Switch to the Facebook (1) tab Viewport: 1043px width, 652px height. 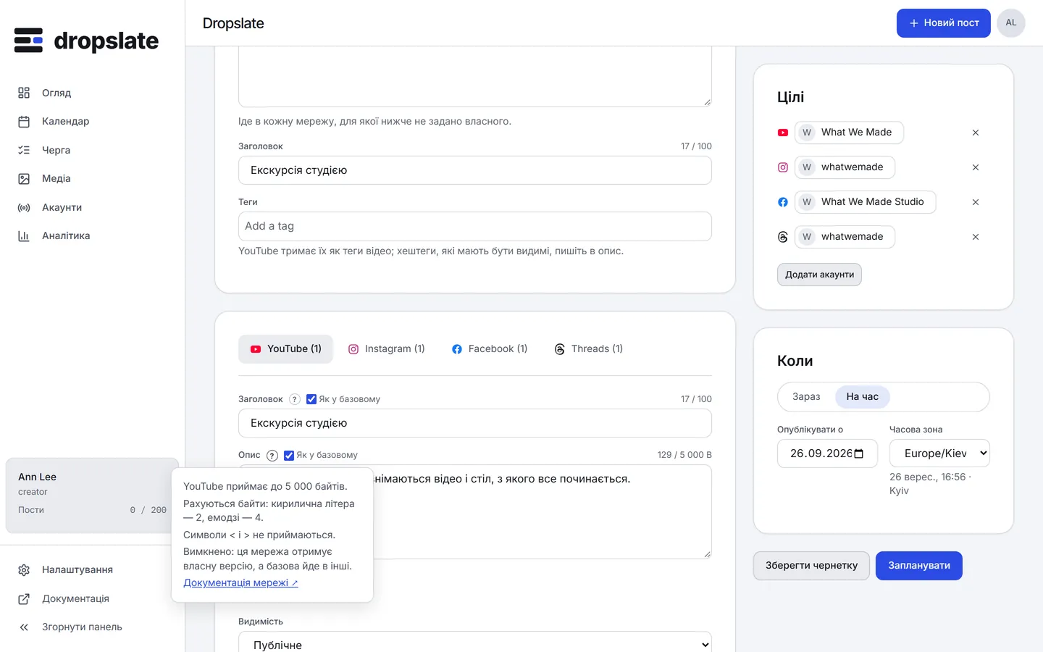point(490,349)
